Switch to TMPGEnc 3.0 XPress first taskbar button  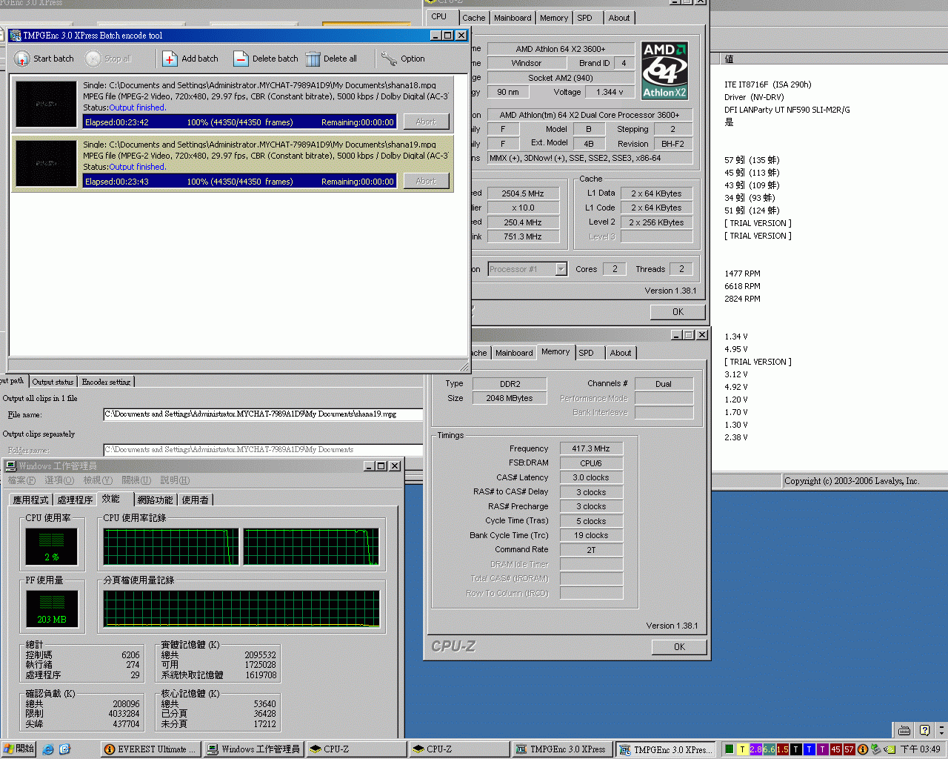pyautogui.click(x=561, y=749)
